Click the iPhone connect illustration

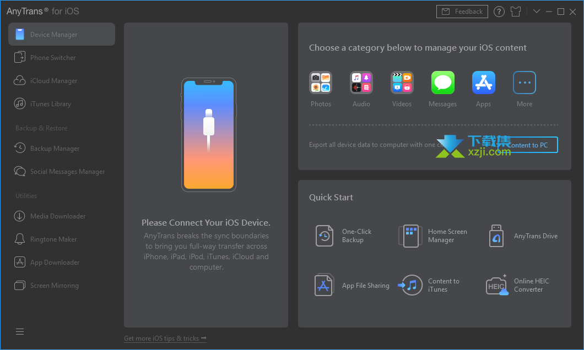[209, 135]
